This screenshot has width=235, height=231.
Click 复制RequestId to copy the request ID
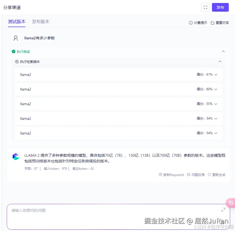(171, 175)
